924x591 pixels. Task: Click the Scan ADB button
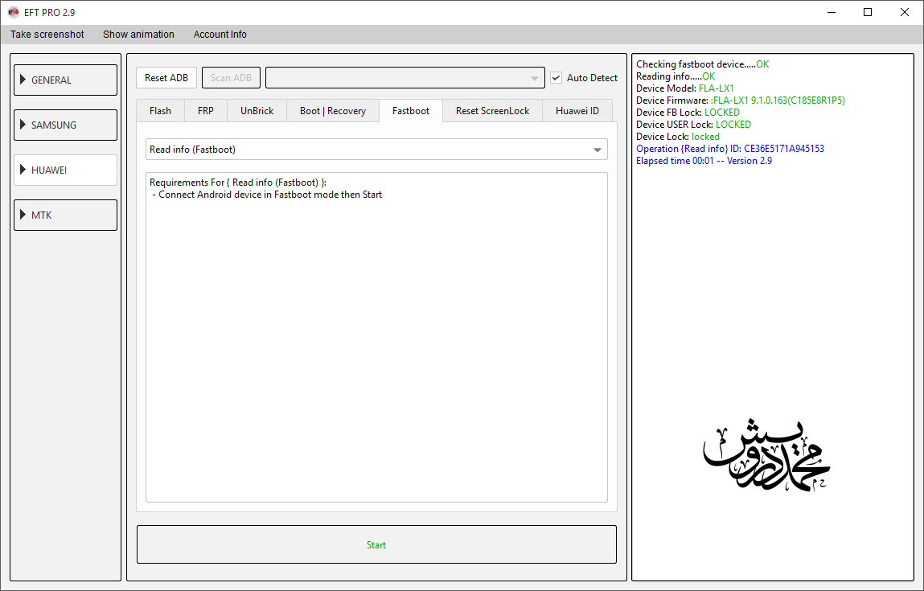point(231,78)
